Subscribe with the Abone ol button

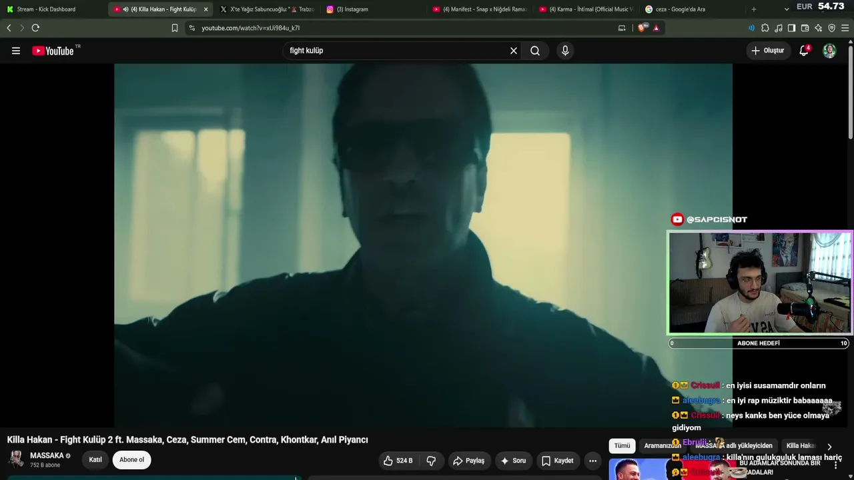click(131, 460)
